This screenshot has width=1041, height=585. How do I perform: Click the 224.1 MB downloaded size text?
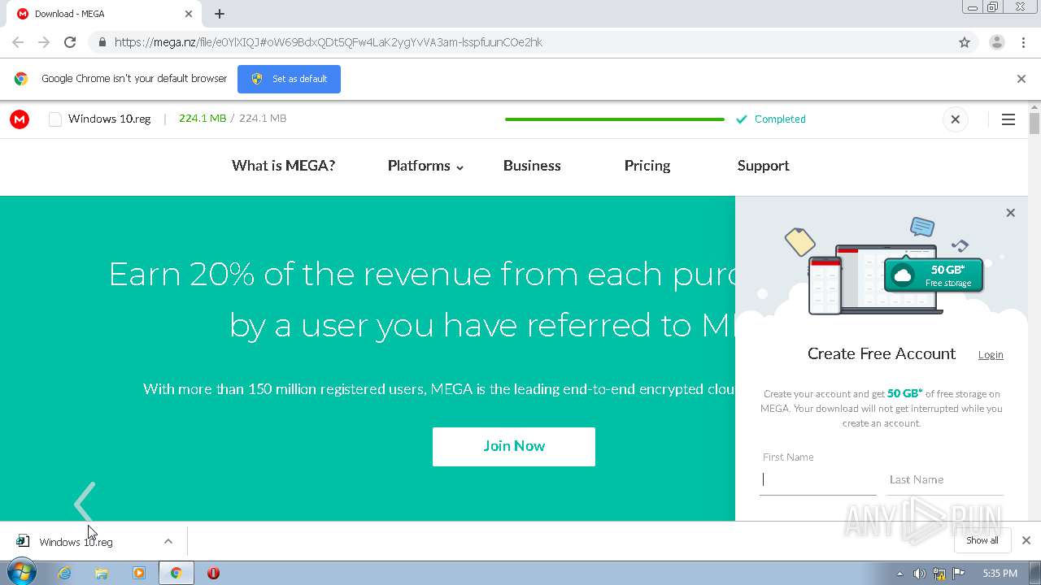coord(203,119)
